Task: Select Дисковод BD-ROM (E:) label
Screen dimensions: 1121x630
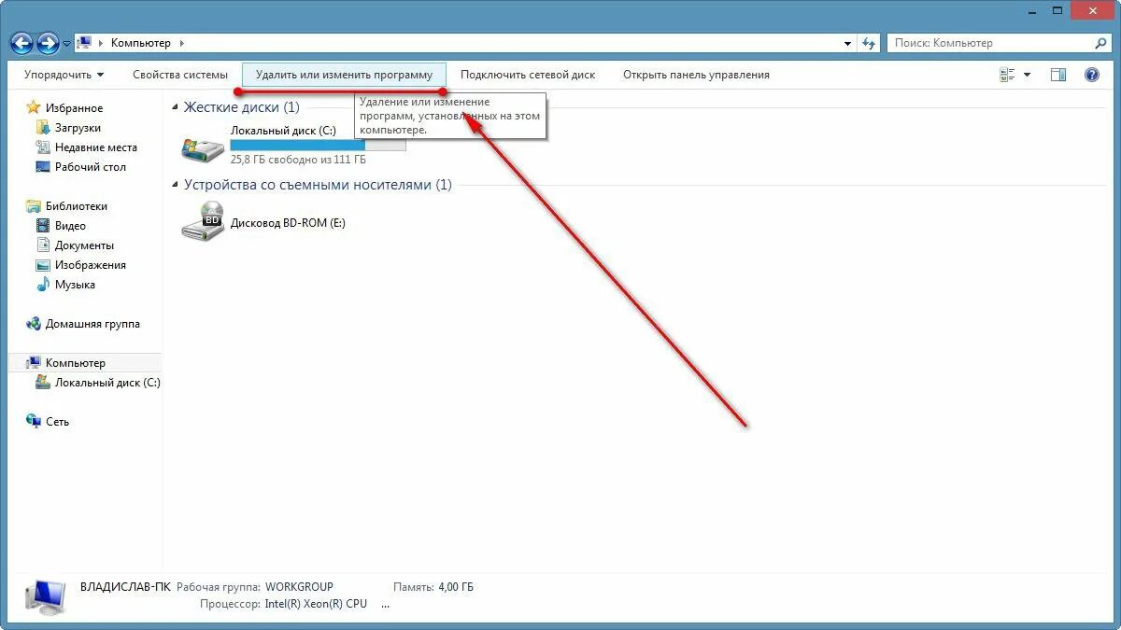Action: [x=288, y=223]
